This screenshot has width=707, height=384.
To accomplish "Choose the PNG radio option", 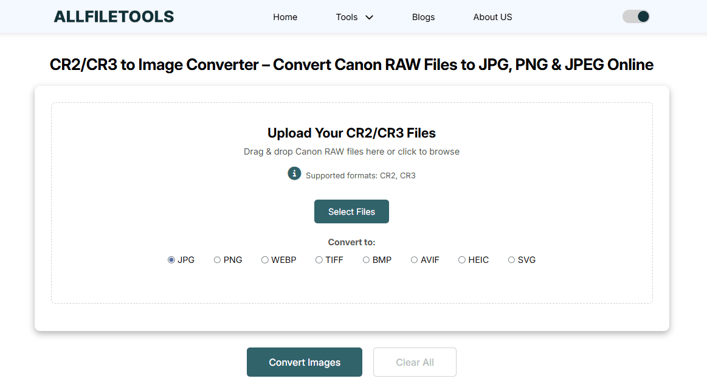I will 218,260.
